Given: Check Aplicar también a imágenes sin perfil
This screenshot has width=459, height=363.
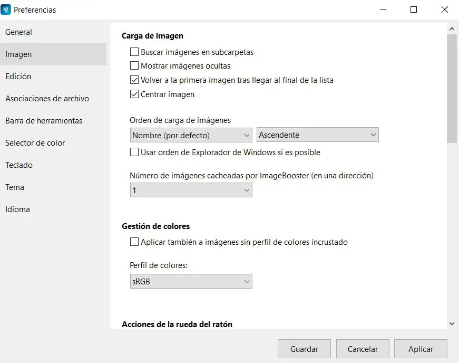Looking at the screenshot, I should [x=134, y=242].
